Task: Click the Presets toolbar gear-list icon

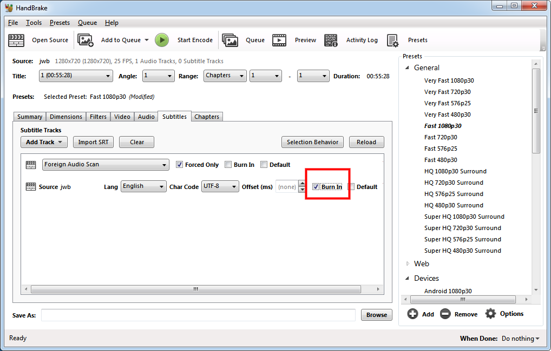Action: pos(392,40)
